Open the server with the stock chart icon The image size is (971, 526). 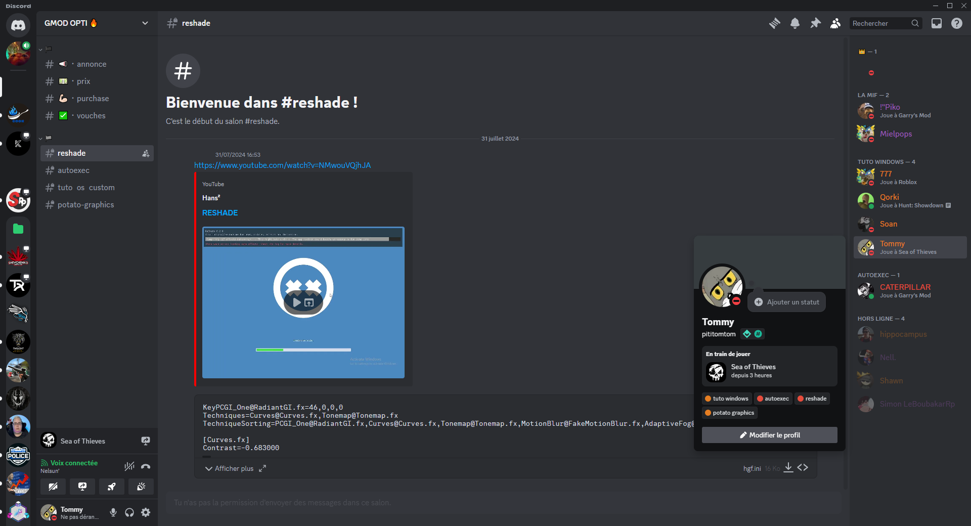pos(18,484)
